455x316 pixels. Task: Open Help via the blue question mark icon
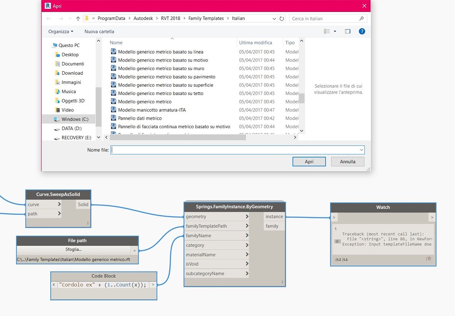tap(361, 32)
